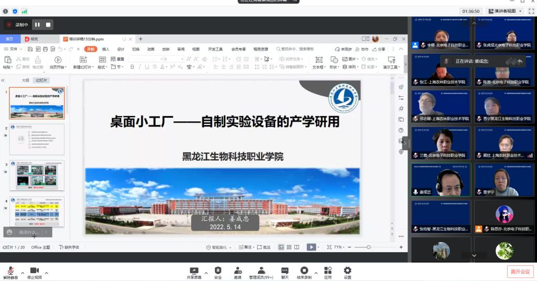The width and height of the screenshot is (537, 281).
Task: Expand audio options arrow beside 解除静音
Action: [x=23, y=273]
